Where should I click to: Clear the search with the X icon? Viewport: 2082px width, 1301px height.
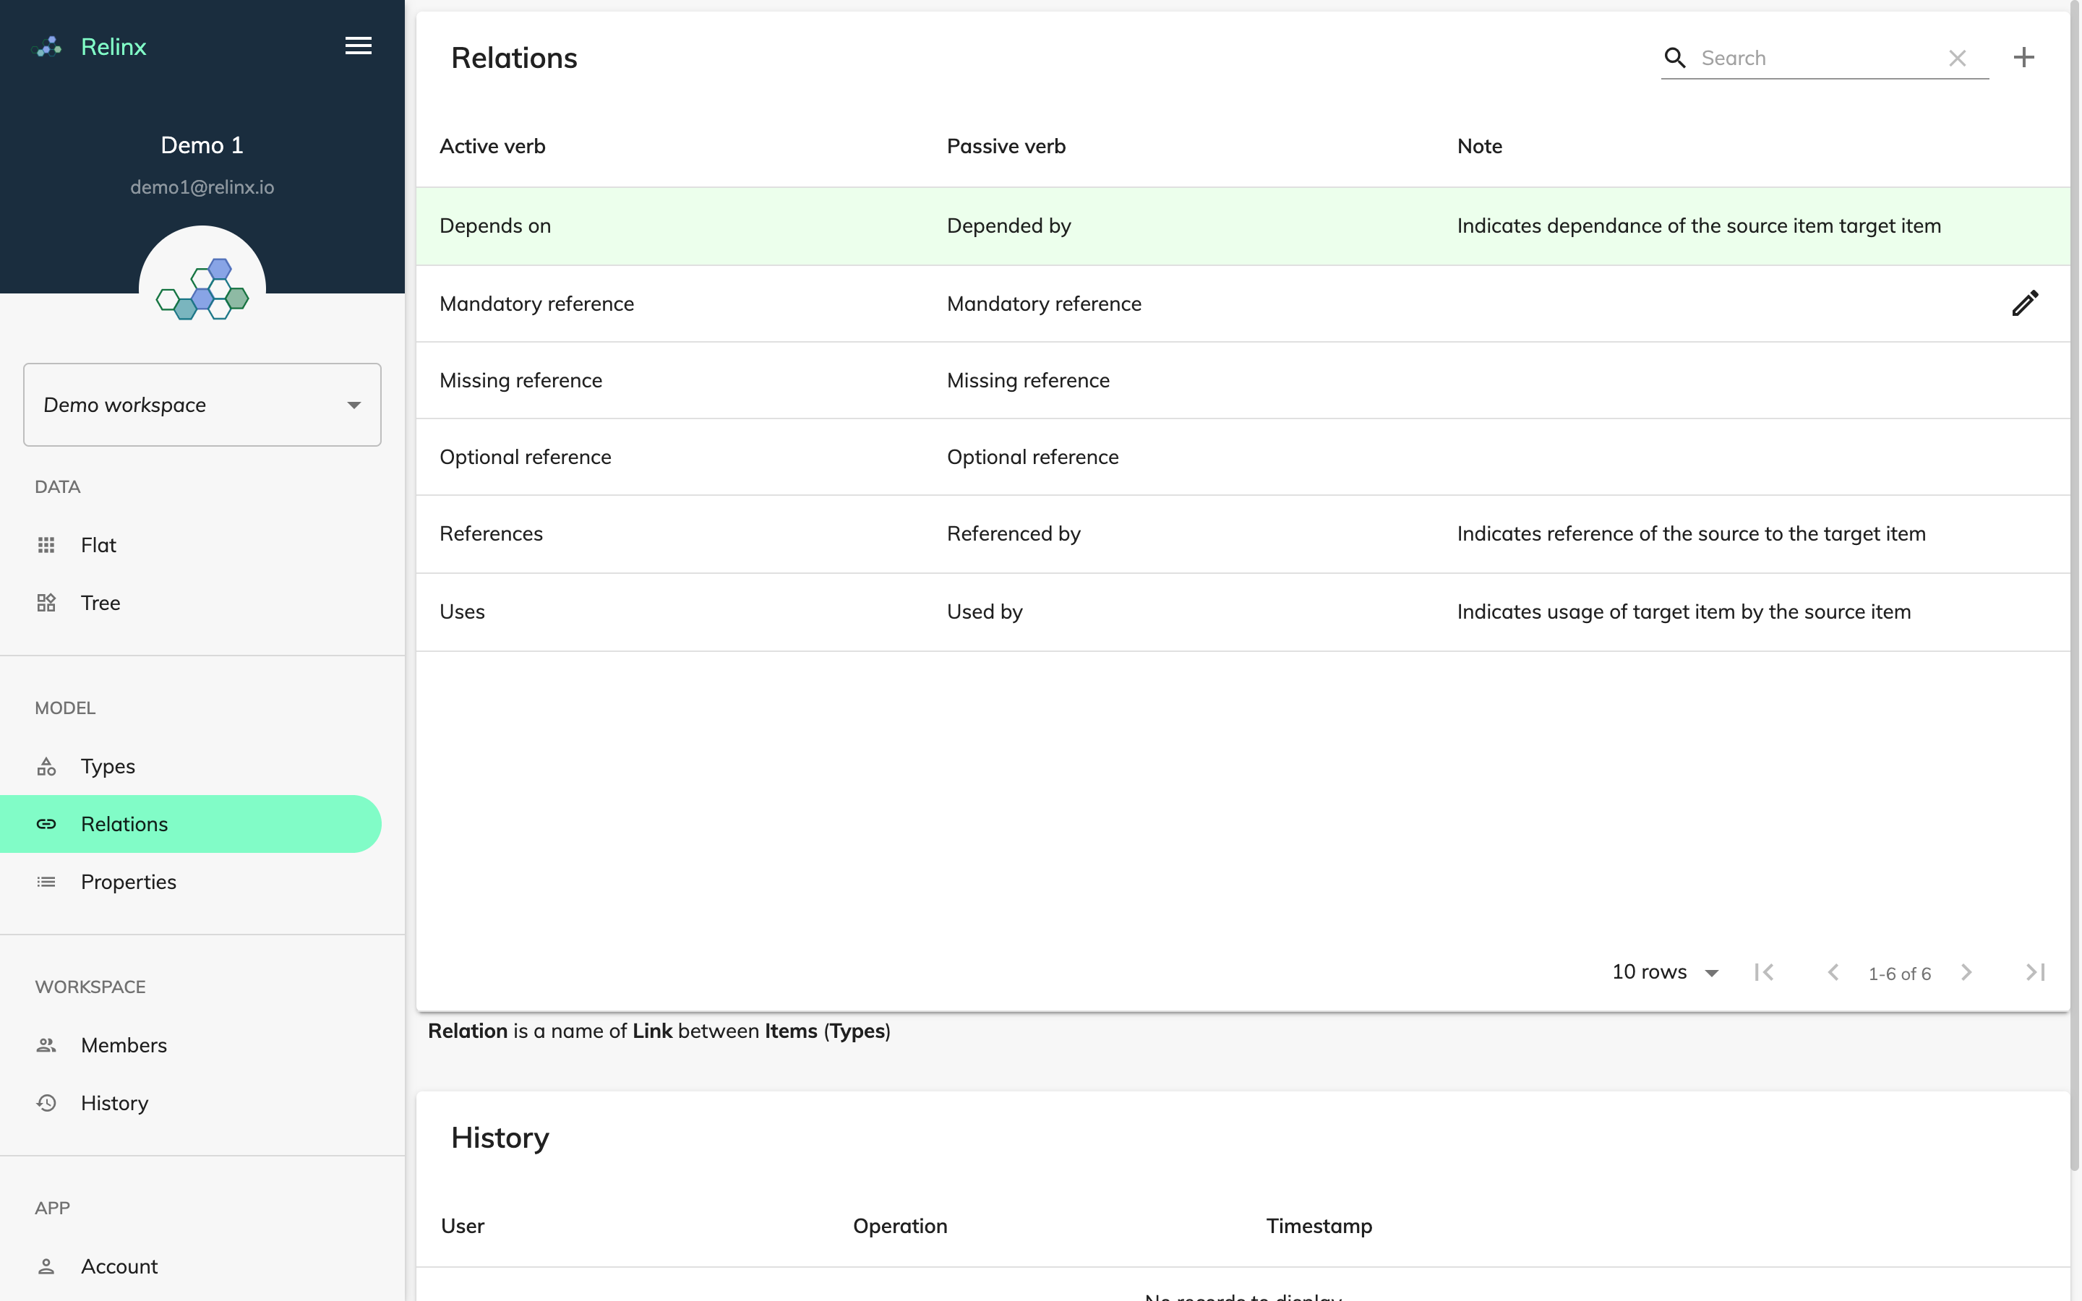click(1957, 58)
